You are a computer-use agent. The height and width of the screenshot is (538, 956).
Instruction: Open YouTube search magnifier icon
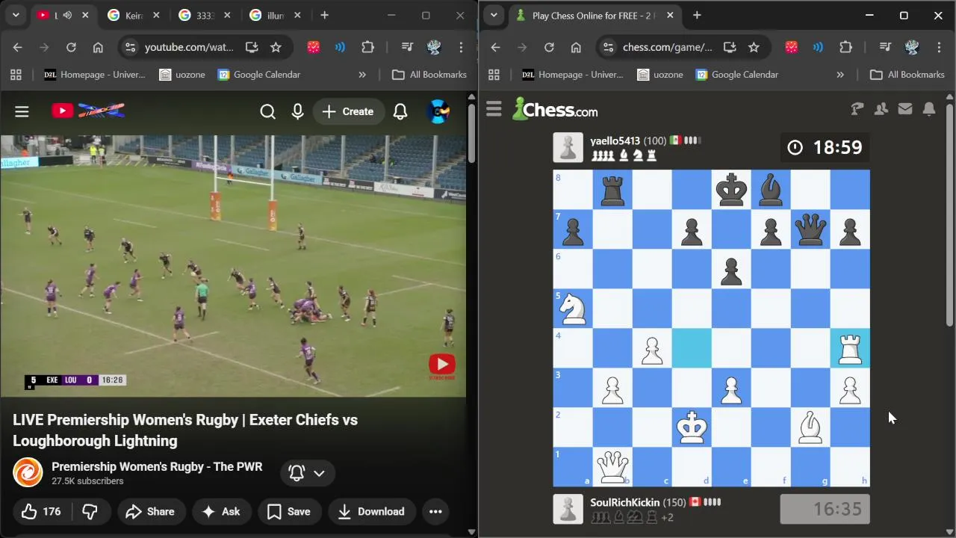(267, 111)
